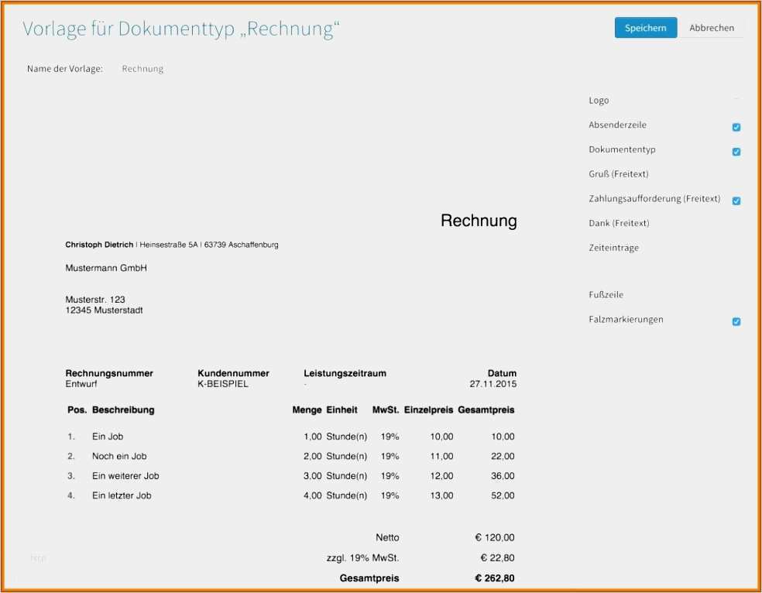Click the 'Fußzeile' option label
762x593 pixels.
(x=606, y=295)
